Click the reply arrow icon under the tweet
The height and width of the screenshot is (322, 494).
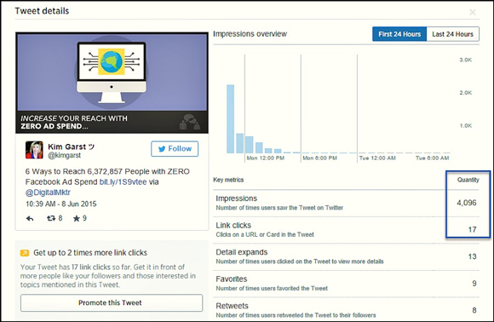click(x=30, y=218)
